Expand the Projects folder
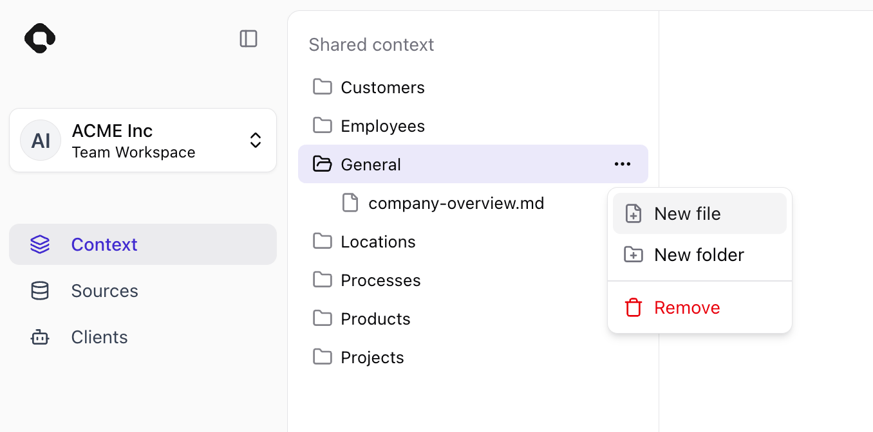This screenshot has width=873, height=432. click(473, 357)
